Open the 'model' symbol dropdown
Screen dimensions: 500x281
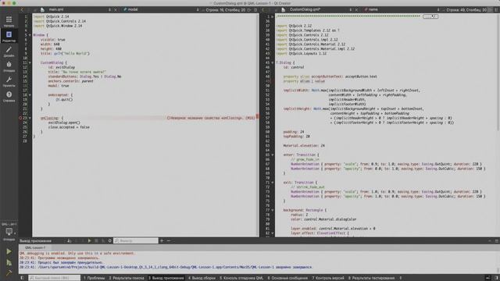click(161, 10)
